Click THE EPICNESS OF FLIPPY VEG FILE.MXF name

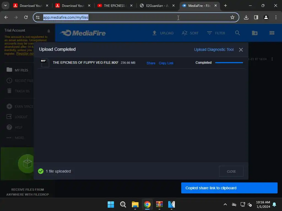[x=86, y=62]
